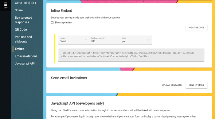The width and height of the screenshot is (215, 119).
Task: Click JavaScript API (developers only) heading
Action: coord(77,103)
